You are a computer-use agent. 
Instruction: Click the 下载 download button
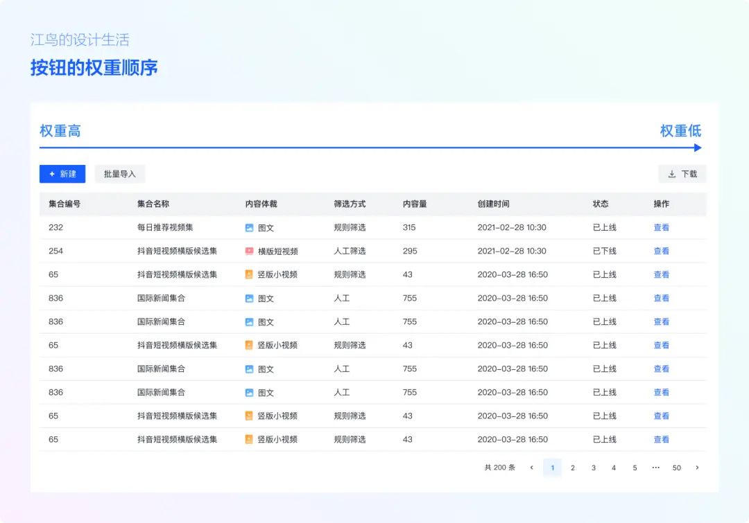[x=682, y=174]
